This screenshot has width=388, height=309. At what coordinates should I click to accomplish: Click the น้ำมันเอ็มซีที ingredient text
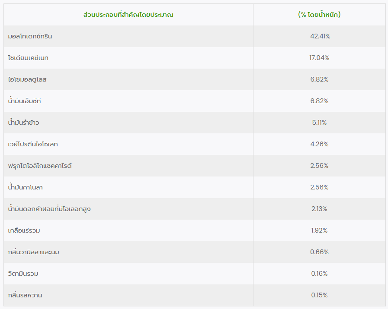tap(24, 101)
